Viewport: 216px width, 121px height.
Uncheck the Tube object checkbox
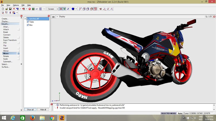tap(28, 22)
